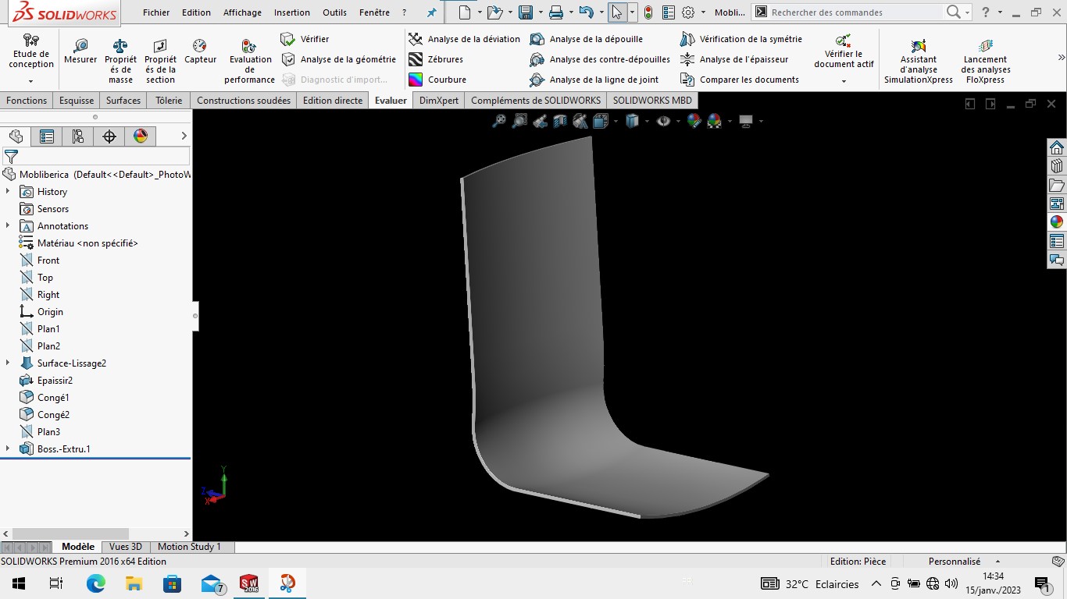This screenshot has width=1067, height=599.
Task: Click Zoom to fit icon in viewport
Action: (x=499, y=121)
